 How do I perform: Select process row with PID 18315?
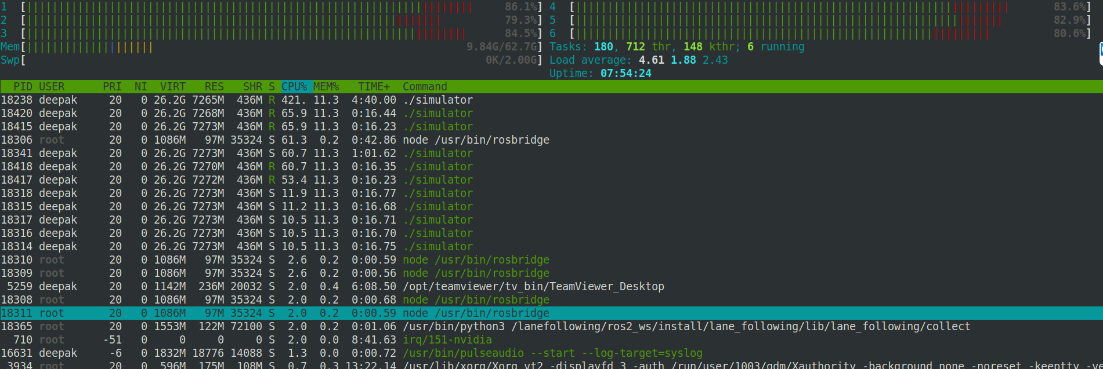(x=551, y=207)
